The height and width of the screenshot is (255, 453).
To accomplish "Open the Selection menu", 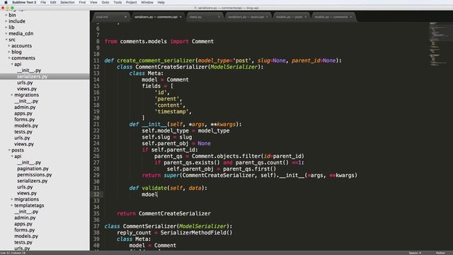I will (x=67, y=2).
